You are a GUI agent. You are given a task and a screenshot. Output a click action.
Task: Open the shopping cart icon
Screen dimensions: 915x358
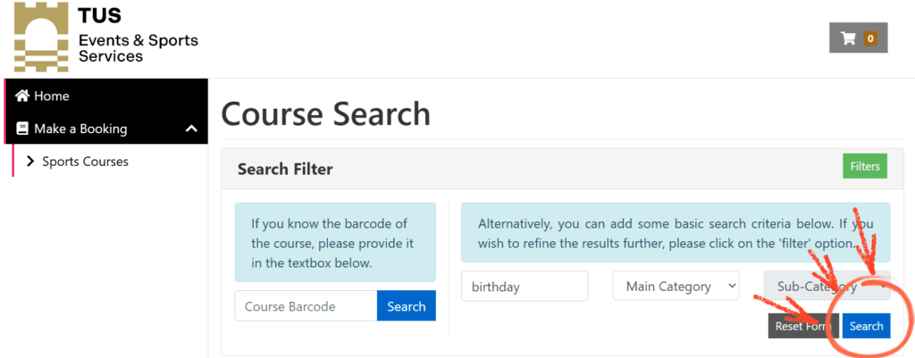848,38
